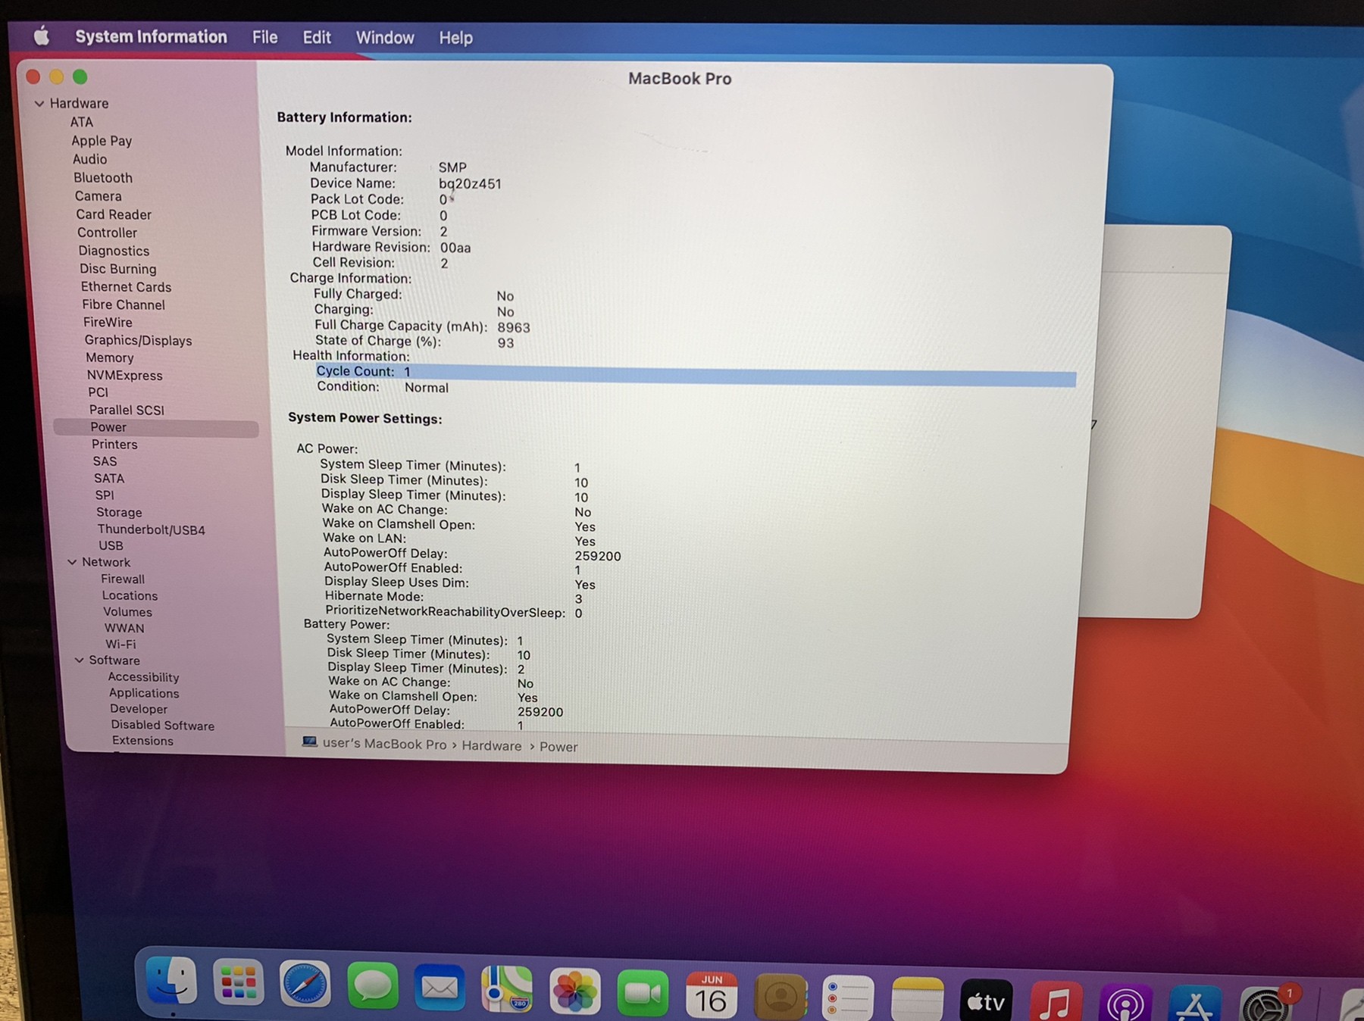Click Full Charge Capacity value 8963
The width and height of the screenshot is (1364, 1021).
(x=514, y=327)
